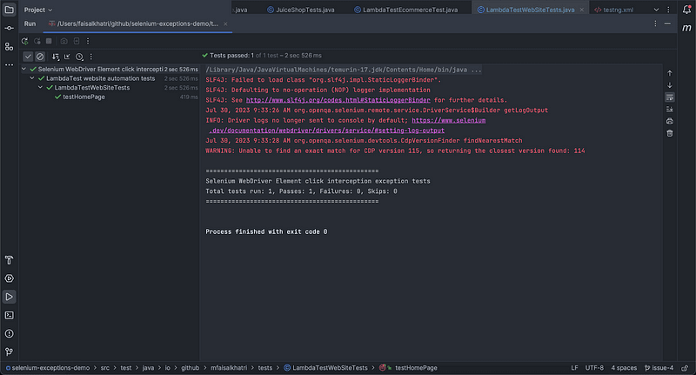Open the Git tool window

click(9, 352)
